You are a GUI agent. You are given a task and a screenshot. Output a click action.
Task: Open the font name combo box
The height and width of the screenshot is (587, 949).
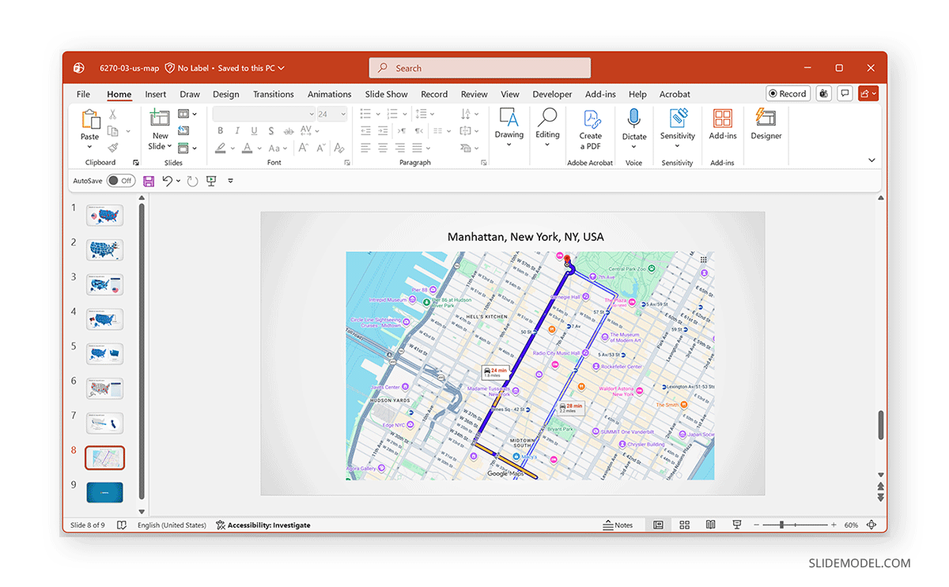[264, 114]
